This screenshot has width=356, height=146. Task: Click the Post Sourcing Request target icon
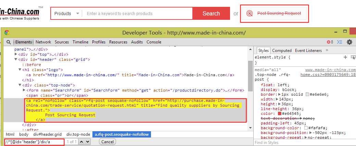pyautogui.click(x=249, y=13)
